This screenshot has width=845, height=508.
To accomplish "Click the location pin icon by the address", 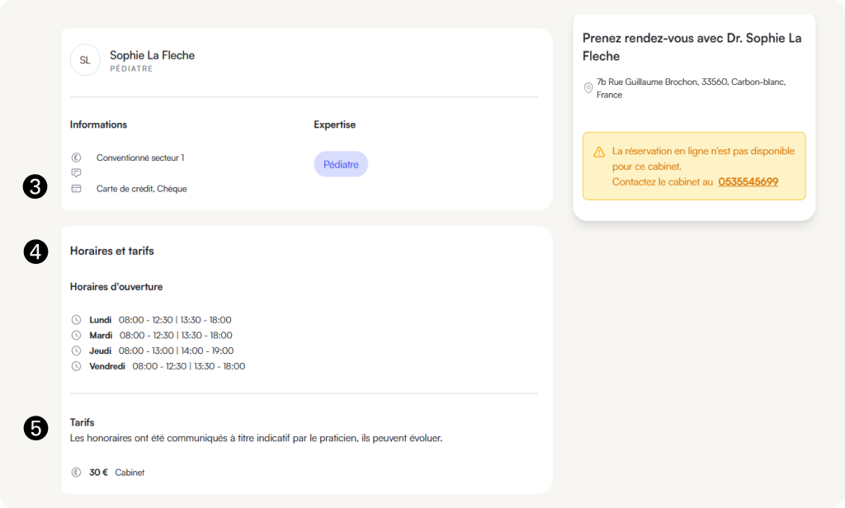I will coord(588,88).
